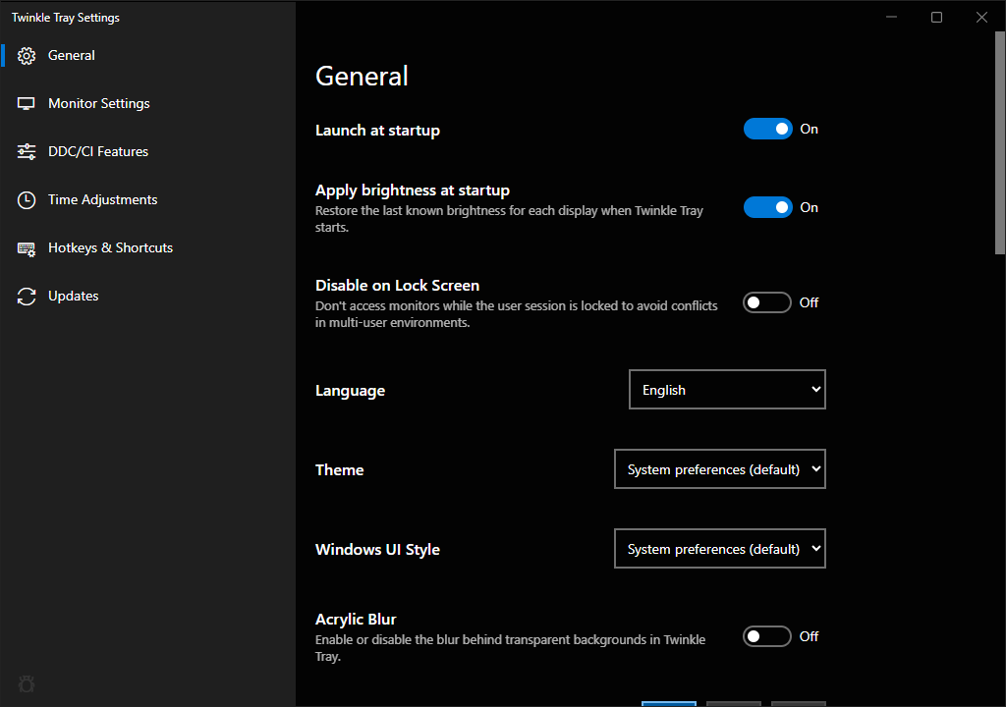Open the Windows UI Style dropdown
1006x707 pixels.
[x=719, y=549]
